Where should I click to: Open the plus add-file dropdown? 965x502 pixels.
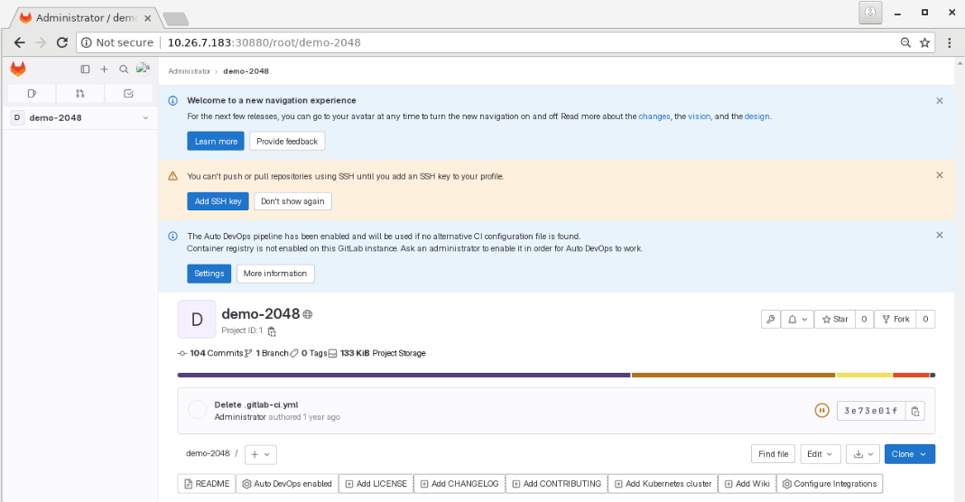coord(260,455)
